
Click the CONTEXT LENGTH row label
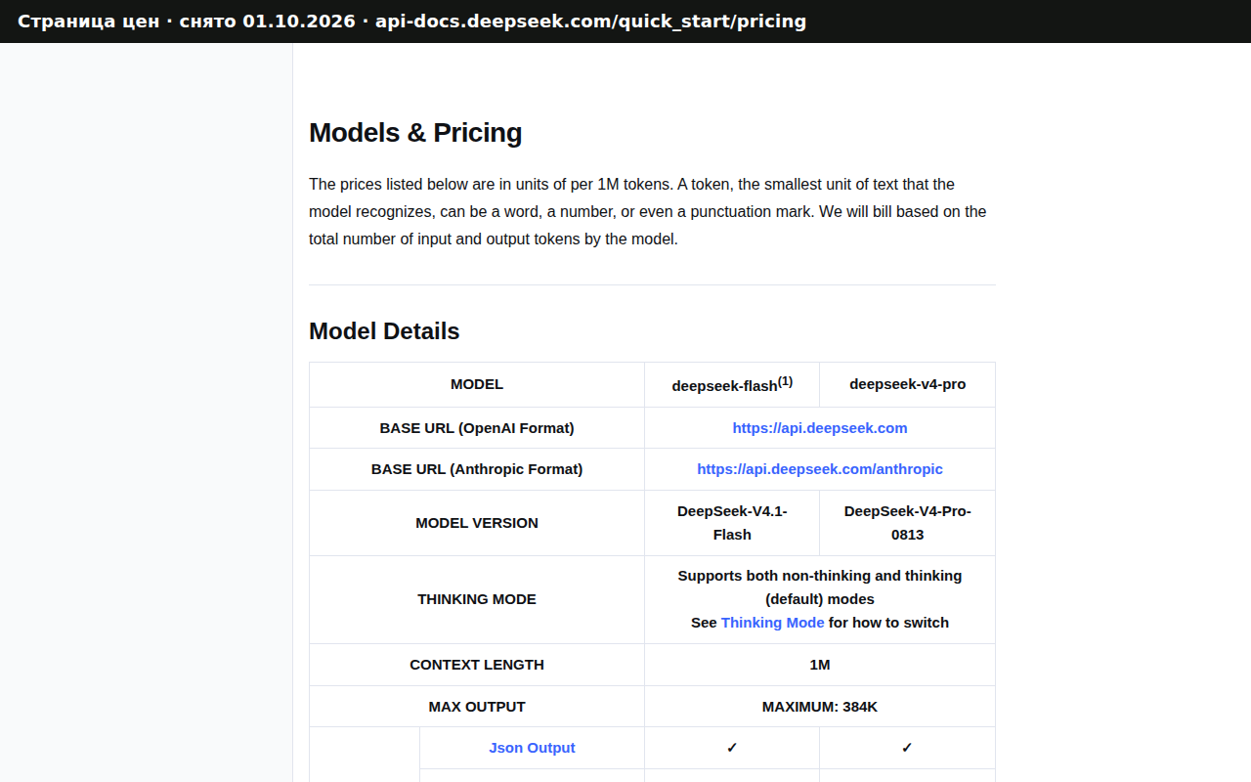tap(477, 665)
